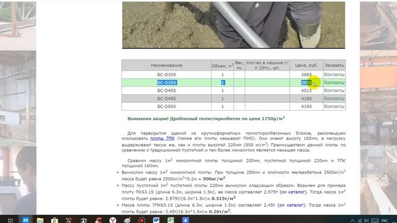Click the highlighted БС-D350 name cell
This screenshot has width=397, height=223.
click(x=166, y=82)
